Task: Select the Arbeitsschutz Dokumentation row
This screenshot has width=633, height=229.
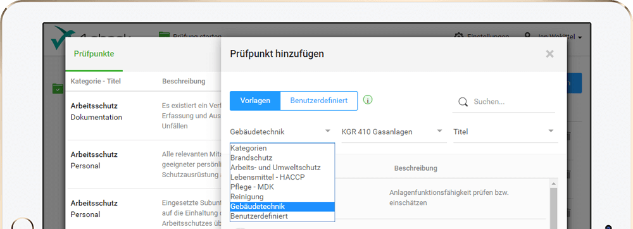Action: pos(143,116)
